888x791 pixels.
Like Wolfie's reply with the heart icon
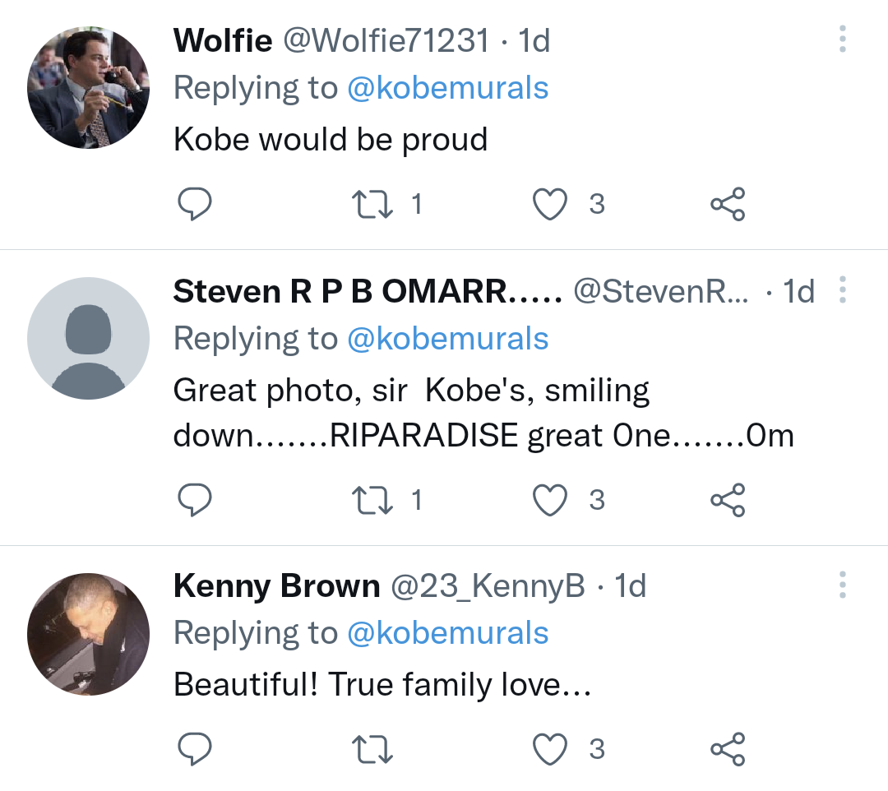click(550, 204)
